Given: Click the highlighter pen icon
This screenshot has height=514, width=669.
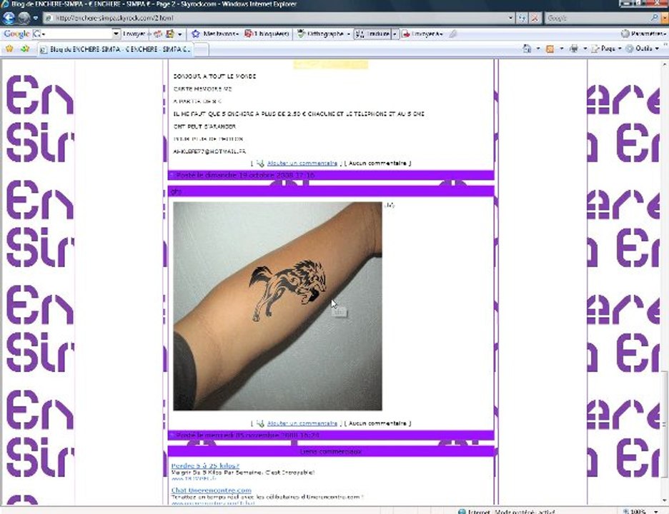Looking at the screenshot, I should (x=452, y=34).
